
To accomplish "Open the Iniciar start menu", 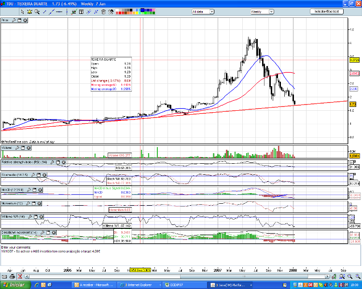I will tap(15, 285).
